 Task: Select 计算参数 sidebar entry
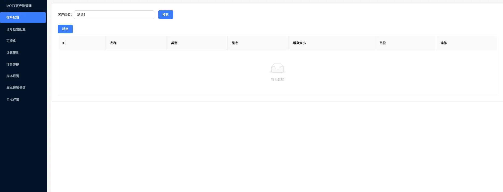(23, 64)
